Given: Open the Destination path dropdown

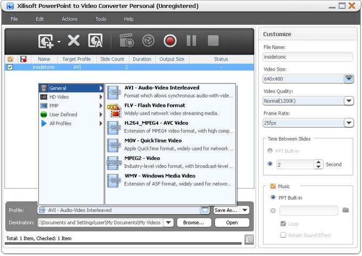Looking at the screenshot, I should point(169,223).
